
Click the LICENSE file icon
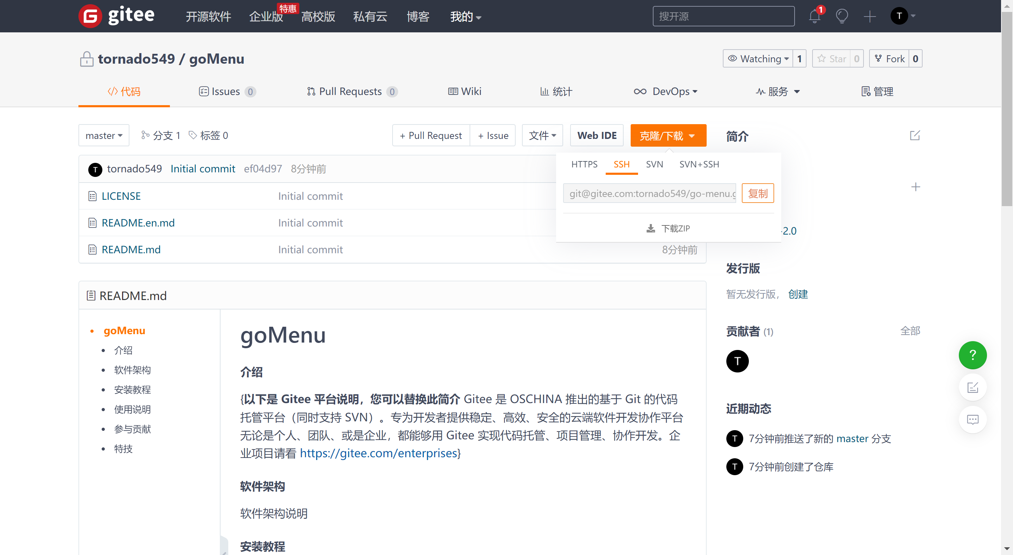pos(93,196)
